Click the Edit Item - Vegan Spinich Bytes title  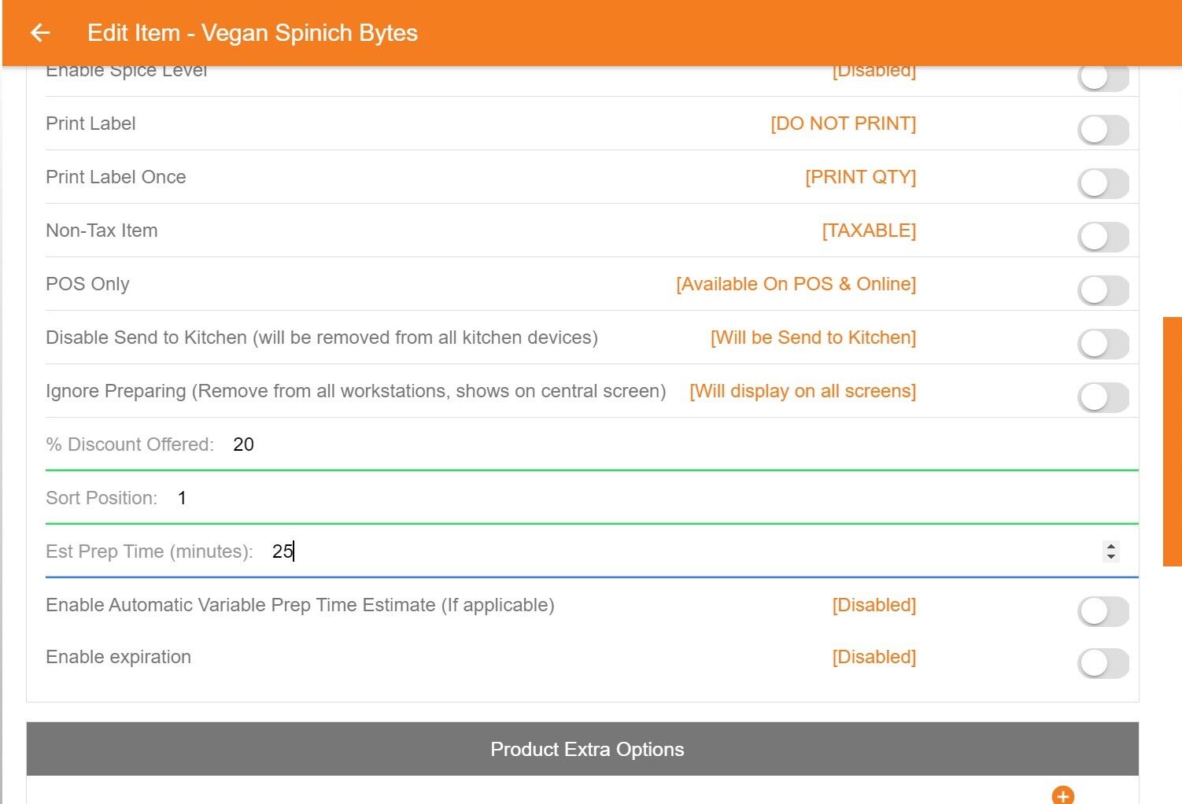click(253, 33)
